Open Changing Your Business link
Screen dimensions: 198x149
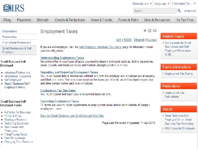(x=19, y=142)
